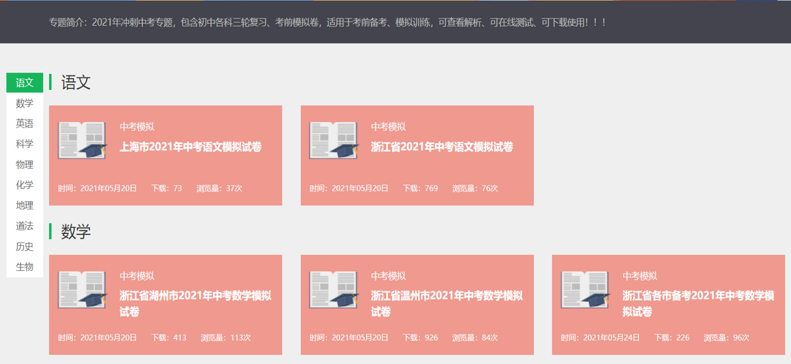Click 时间：2021年05月24日 on 各市备考 card
Viewport: 791px width, 364px height.
(601, 338)
